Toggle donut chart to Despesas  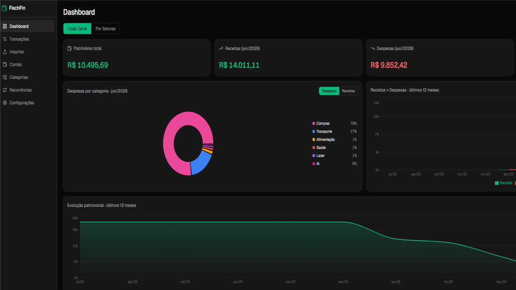pyautogui.click(x=329, y=91)
